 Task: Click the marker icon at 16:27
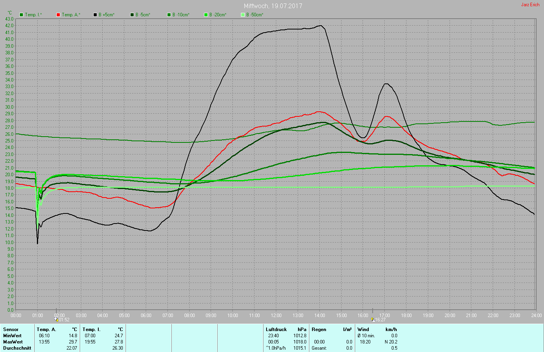[373, 319]
